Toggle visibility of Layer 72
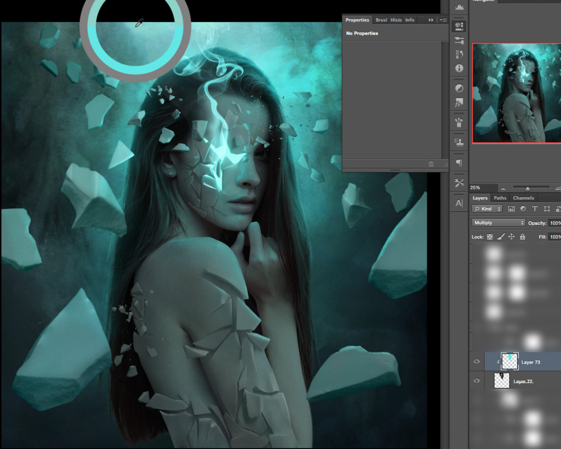 tap(477, 381)
